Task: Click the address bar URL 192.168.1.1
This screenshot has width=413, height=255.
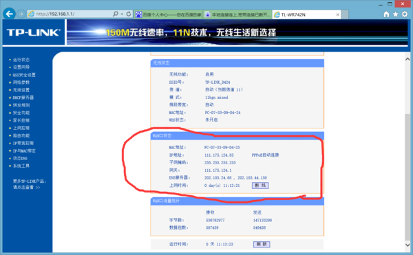Action: [55, 14]
